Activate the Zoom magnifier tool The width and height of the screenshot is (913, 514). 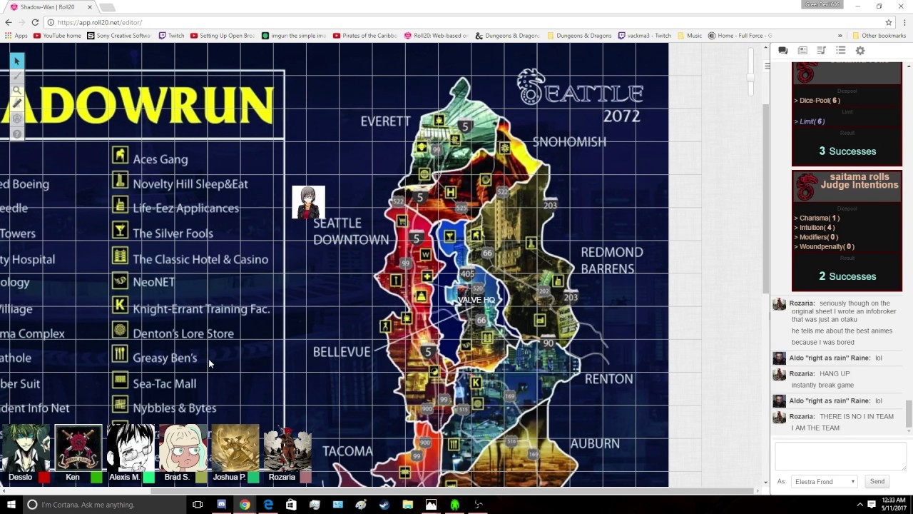click(17, 90)
